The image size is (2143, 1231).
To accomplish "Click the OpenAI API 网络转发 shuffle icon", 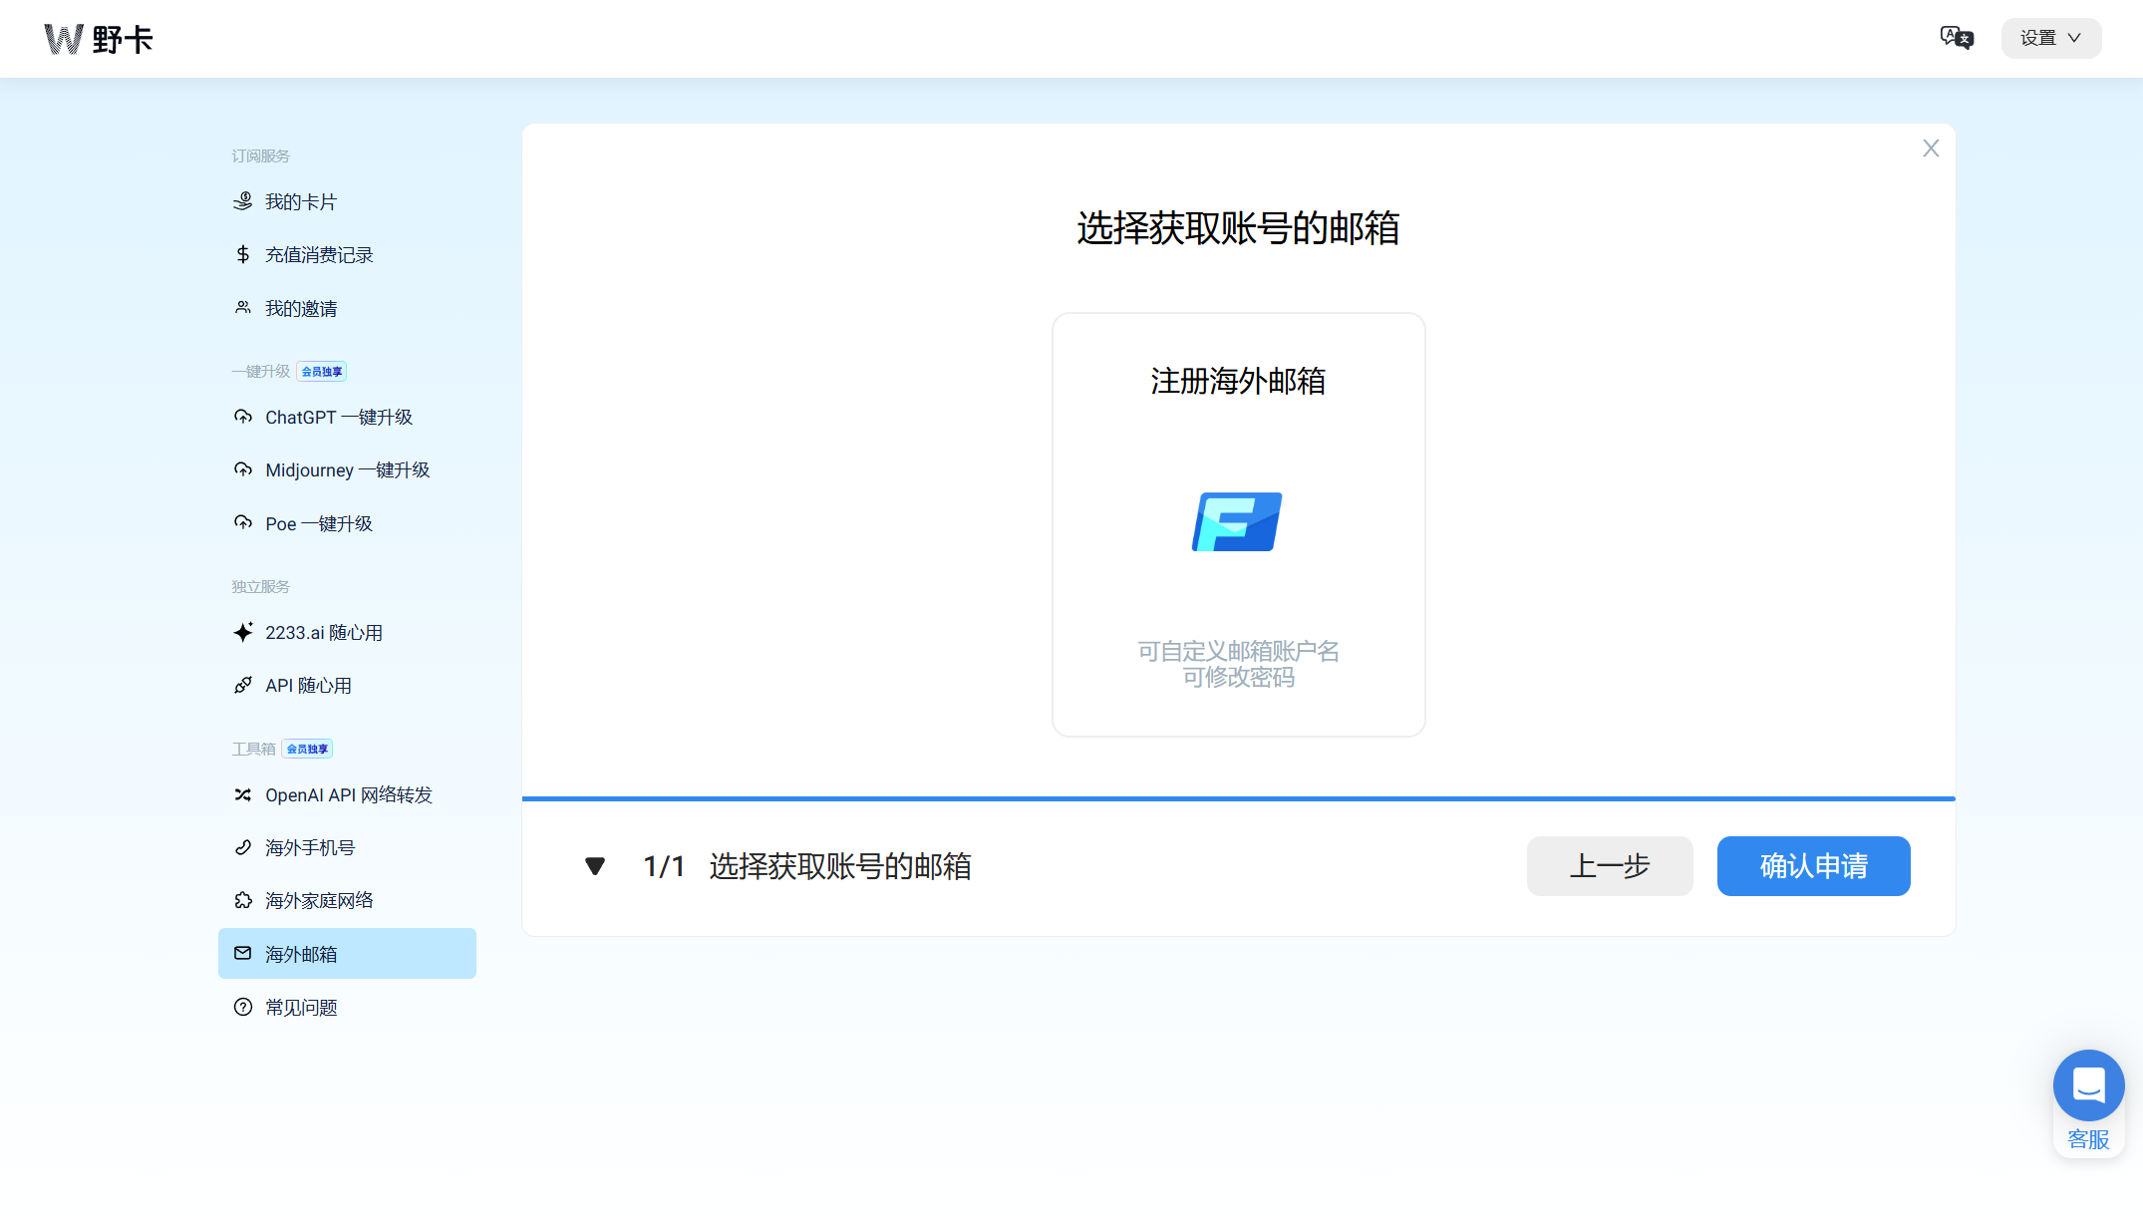I will coord(242,794).
